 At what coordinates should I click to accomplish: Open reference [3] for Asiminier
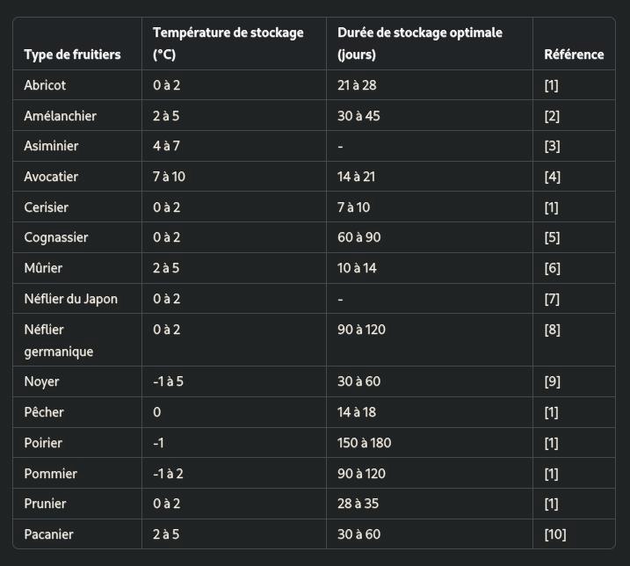(x=551, y=147)
